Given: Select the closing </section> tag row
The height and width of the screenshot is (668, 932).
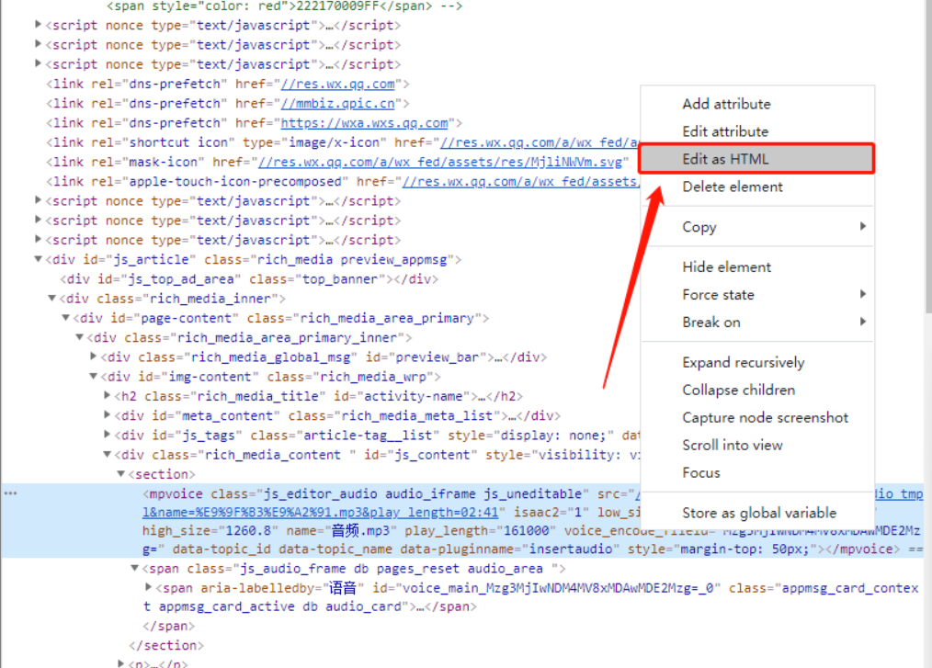Looking at the screenshot, I should pyautogui.click(x=166, y=645).
